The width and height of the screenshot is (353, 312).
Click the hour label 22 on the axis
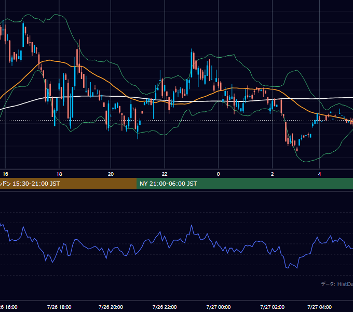165,174
